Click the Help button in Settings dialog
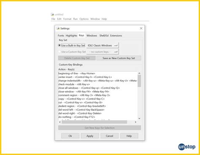The height and width of the screenshot is (155, 200). point(129,136)
